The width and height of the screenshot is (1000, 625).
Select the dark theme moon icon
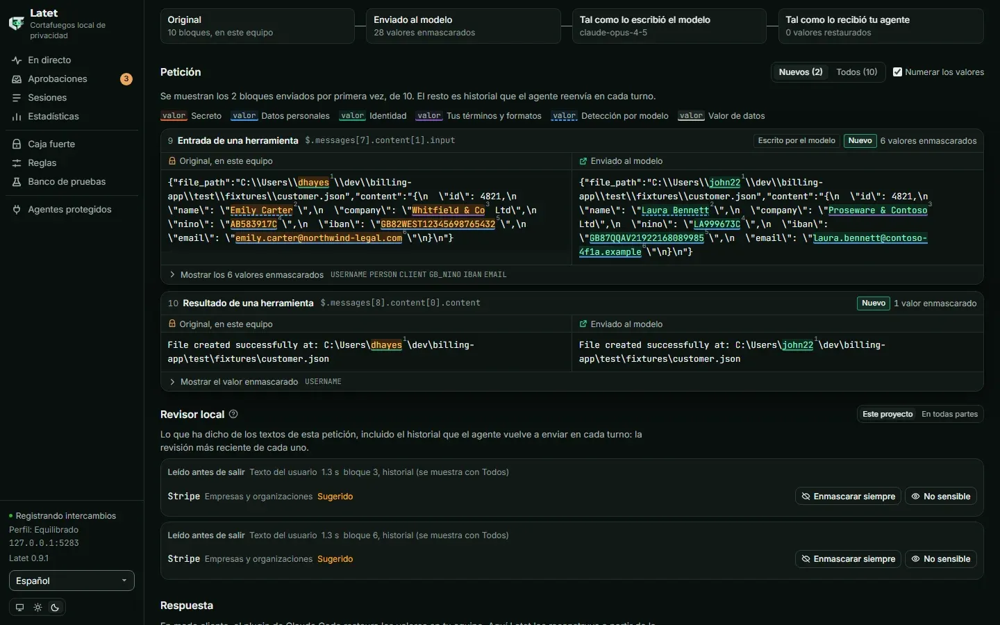point(55,608)
